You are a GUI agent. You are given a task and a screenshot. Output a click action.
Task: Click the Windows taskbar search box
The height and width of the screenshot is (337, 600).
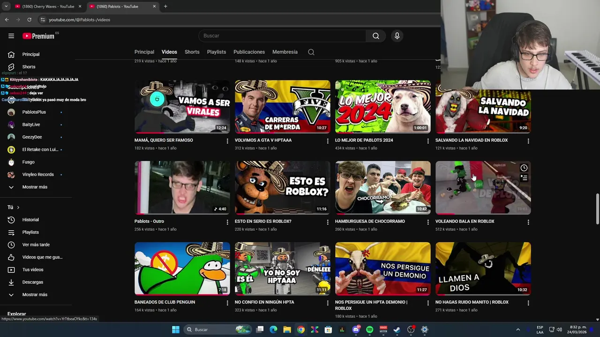coord(217,330)
